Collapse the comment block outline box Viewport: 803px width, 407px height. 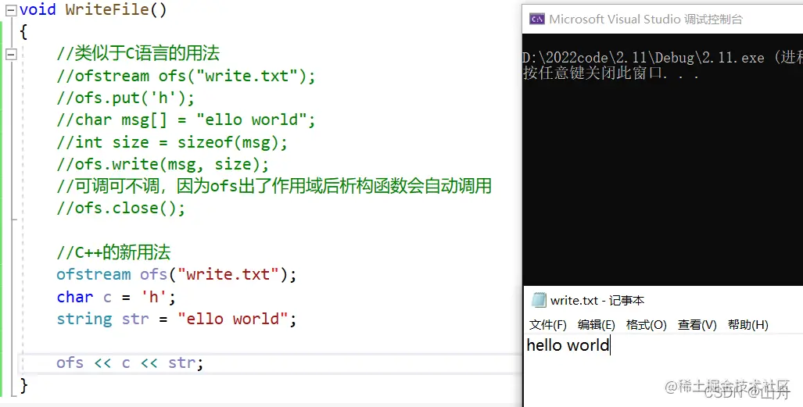tap(11, 54)
